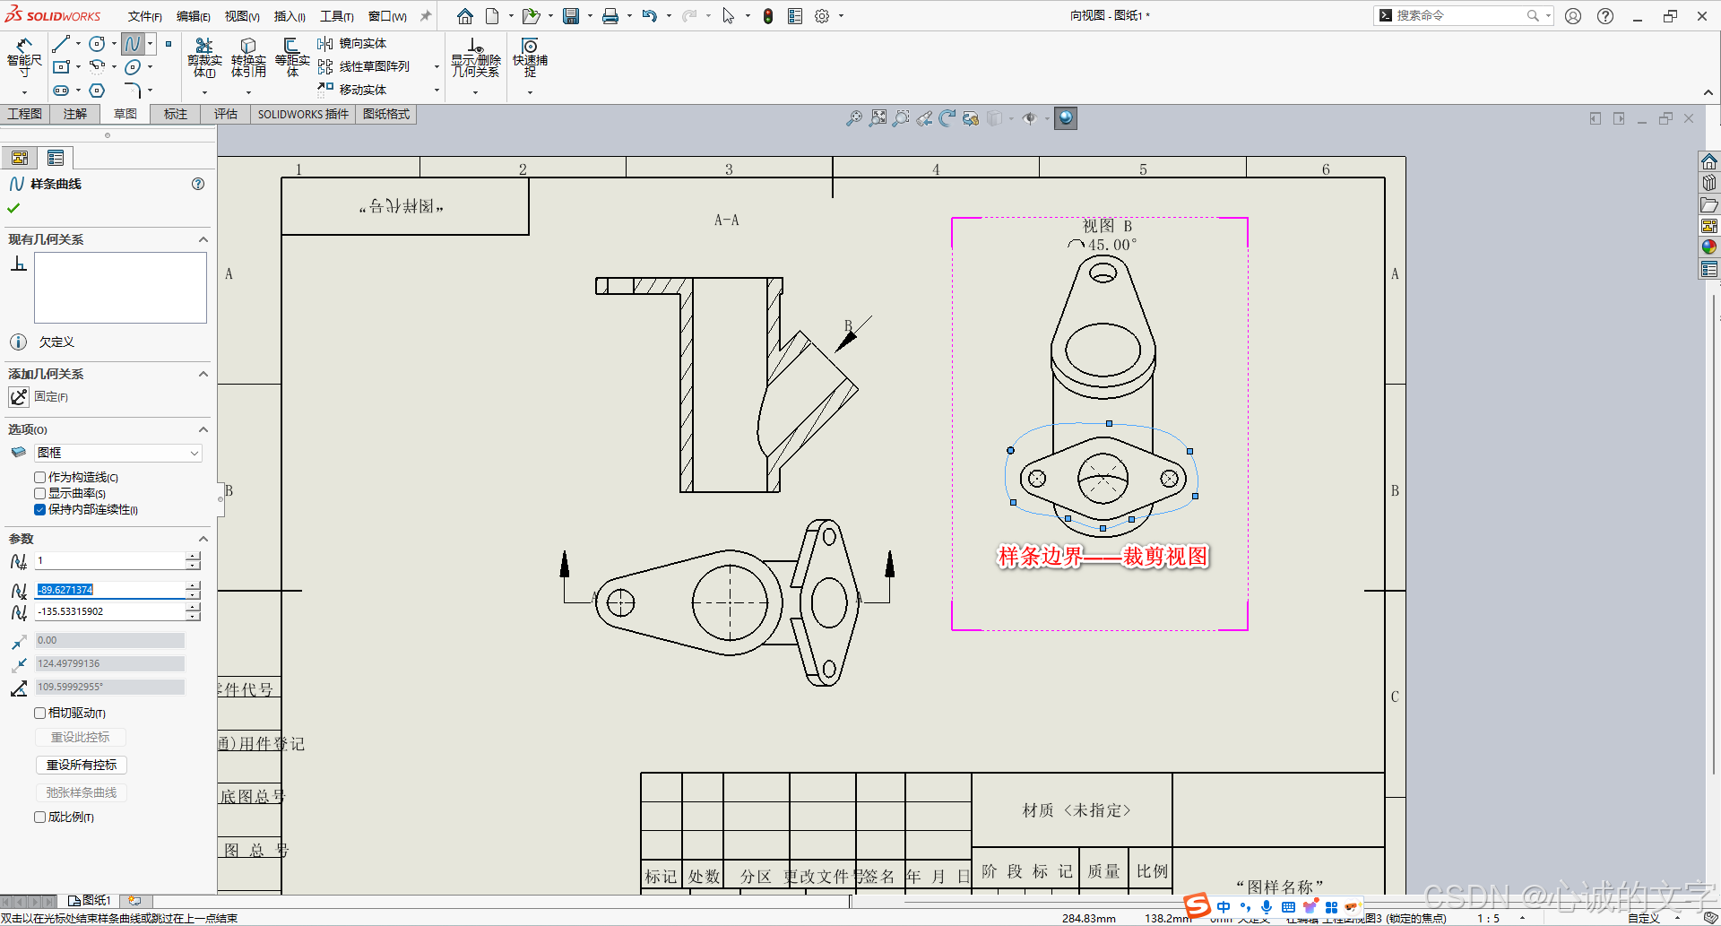Viewport: 1721px width, 926px height.
Task: Collapse 添加几何关系 section
Action: pyautogui.click(x=203, y=374)
